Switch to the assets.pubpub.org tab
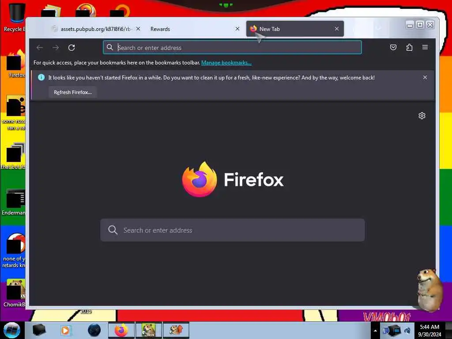This screenshot has width=452, height=339. (95, 29)
